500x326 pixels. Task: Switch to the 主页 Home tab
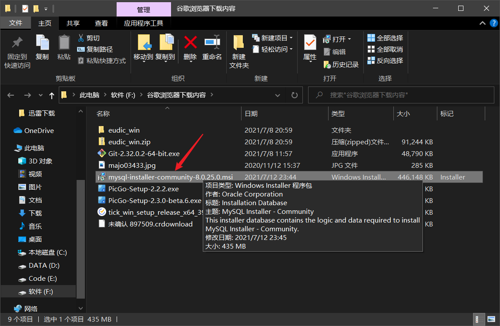click(45, 23)
